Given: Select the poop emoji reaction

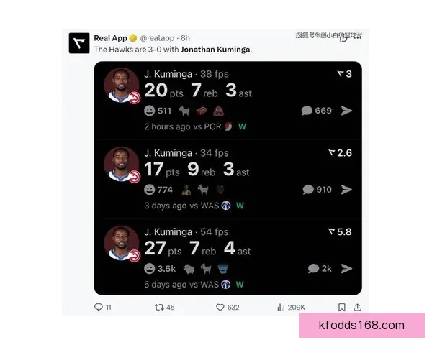Looking at the screenshot, I should tap(218, 111).
